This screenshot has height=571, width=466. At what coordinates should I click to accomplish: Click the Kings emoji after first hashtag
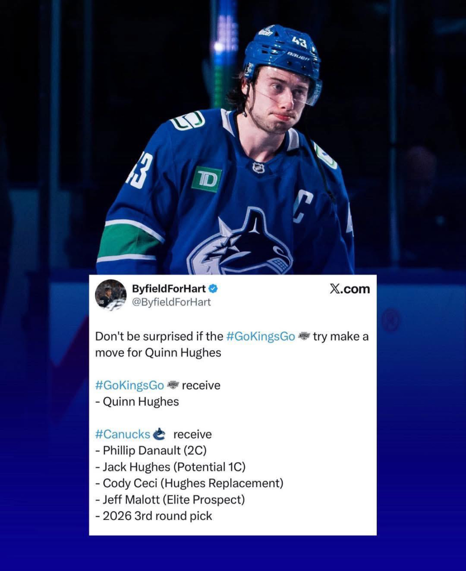click(304, 336)
